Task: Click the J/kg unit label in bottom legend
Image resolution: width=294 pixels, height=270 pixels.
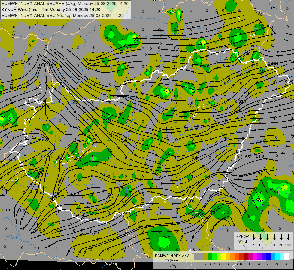Action: click(x=173, y=265)
